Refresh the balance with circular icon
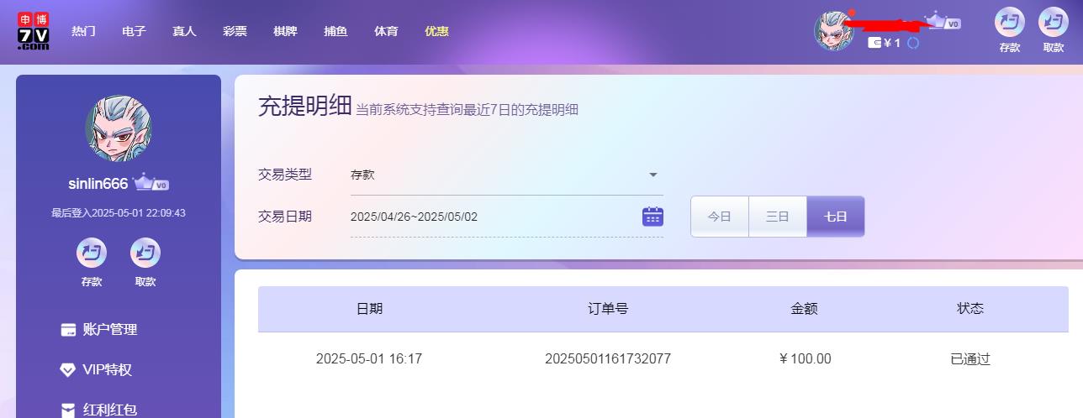The height and width of the screenshot is (418, 1083). [913, 43]
